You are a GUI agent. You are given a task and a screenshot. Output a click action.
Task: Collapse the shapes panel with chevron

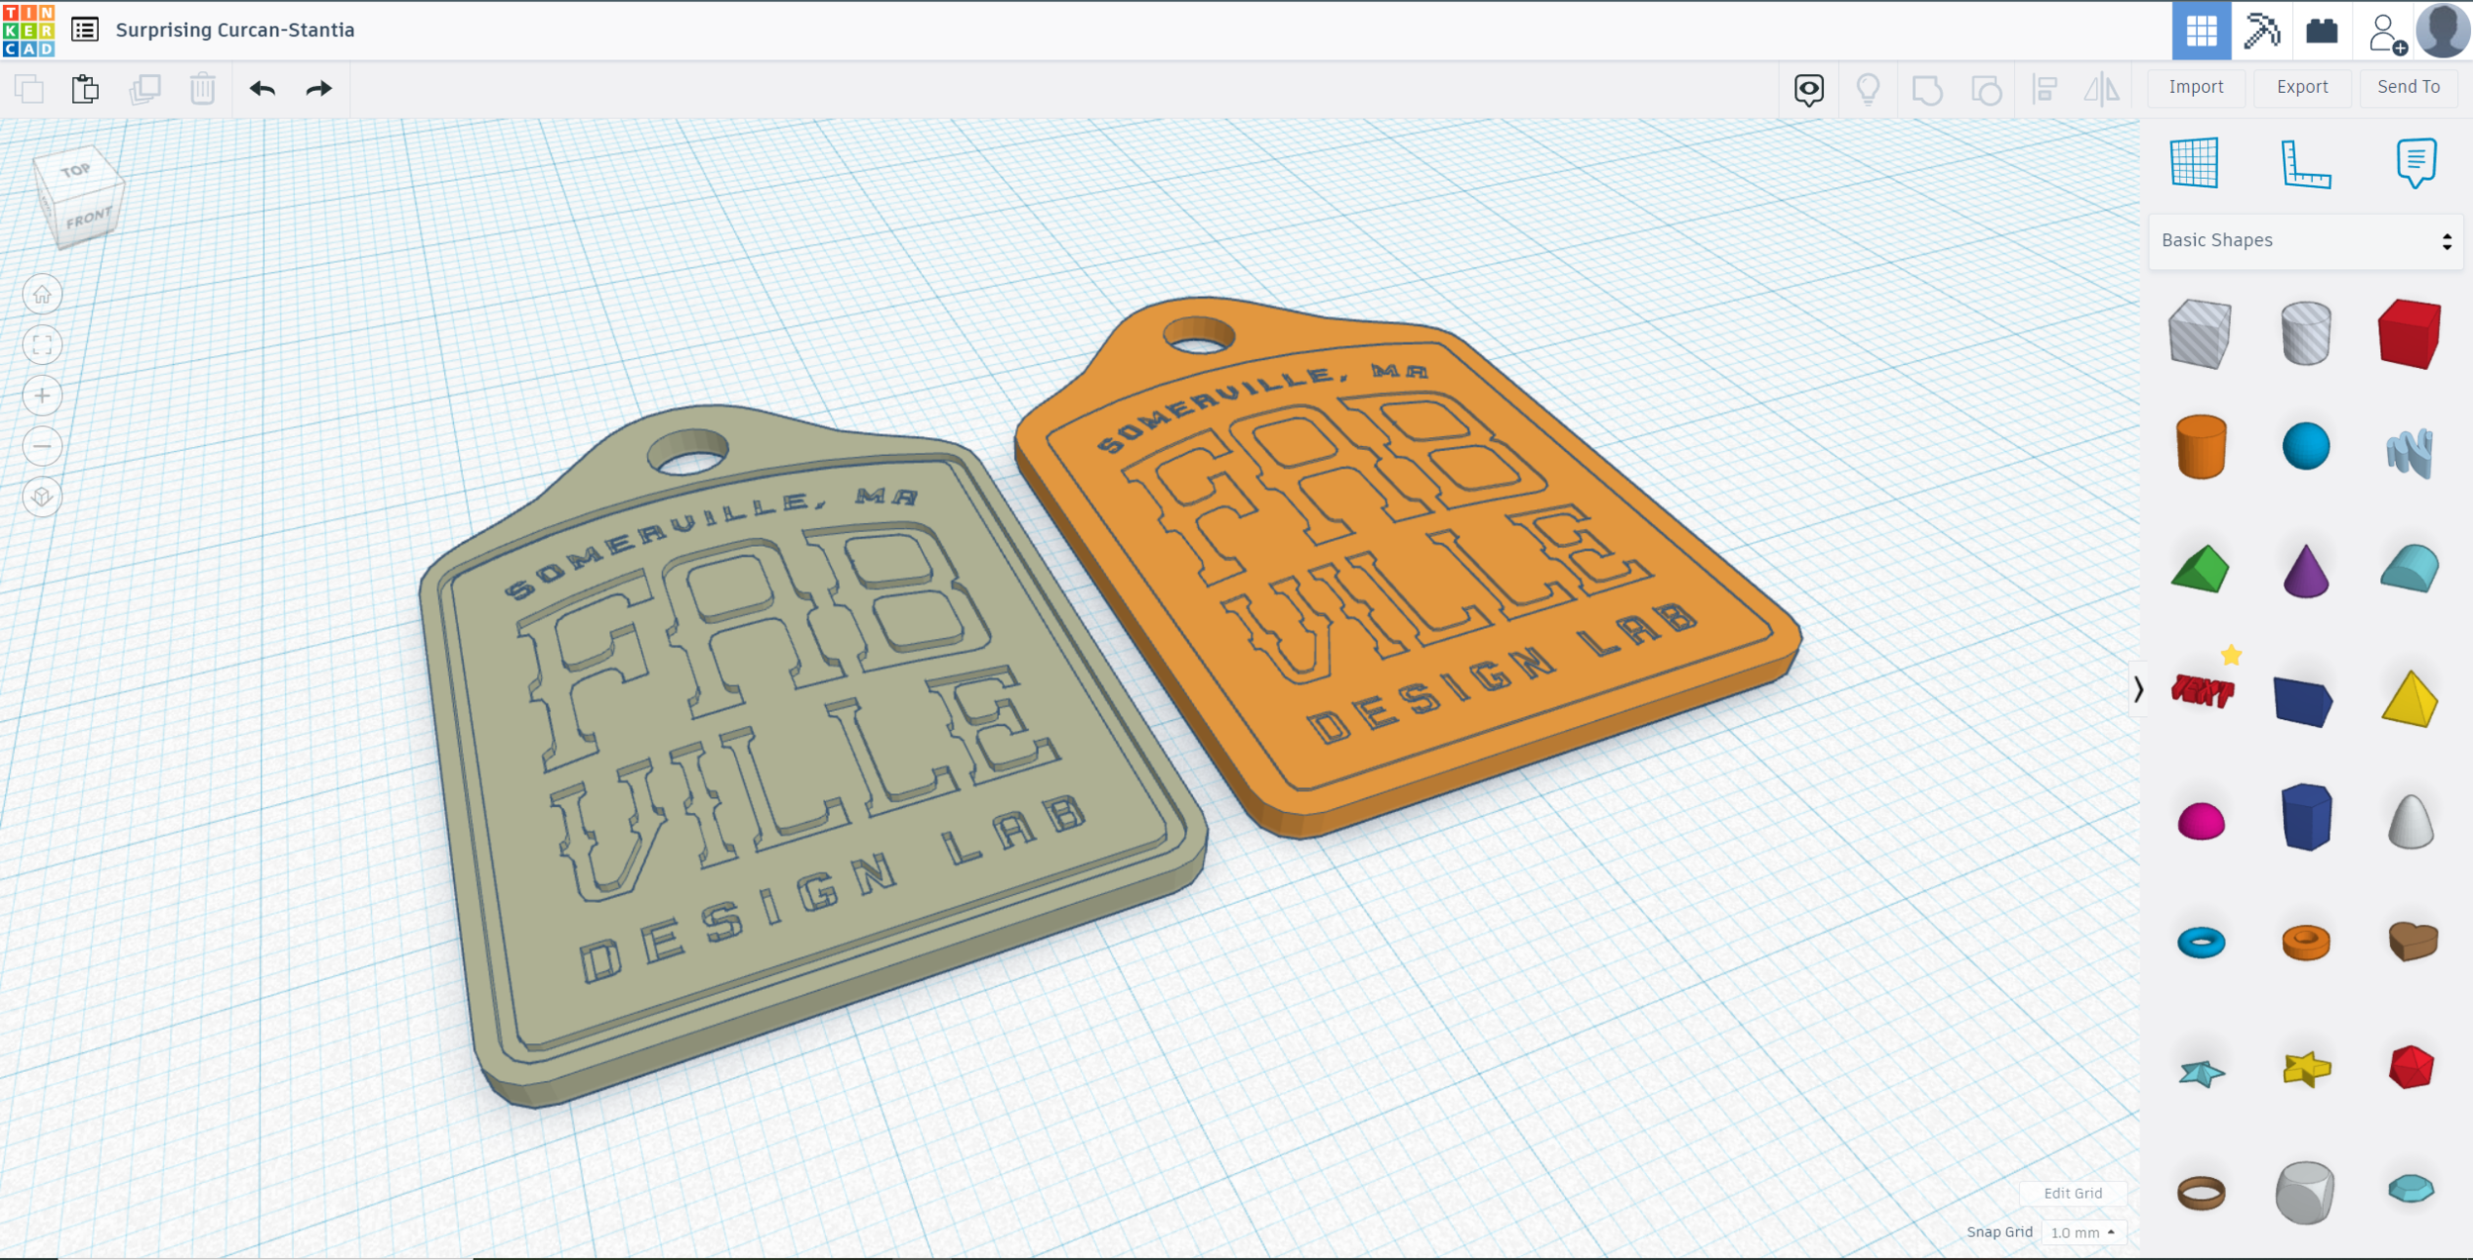[2138, 689]
